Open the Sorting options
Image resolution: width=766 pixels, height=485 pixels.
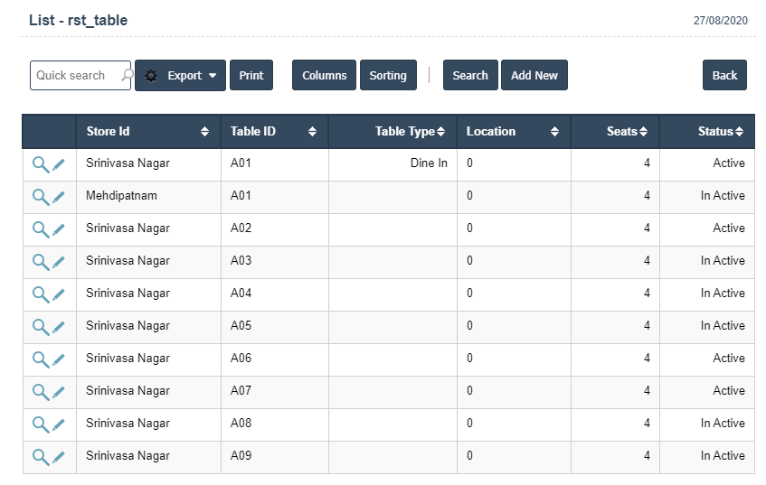point(388,76)
